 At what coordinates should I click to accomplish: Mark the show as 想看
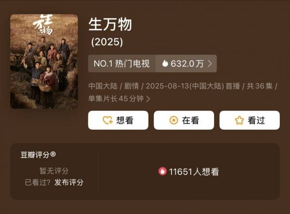click(x=118, y=120)
